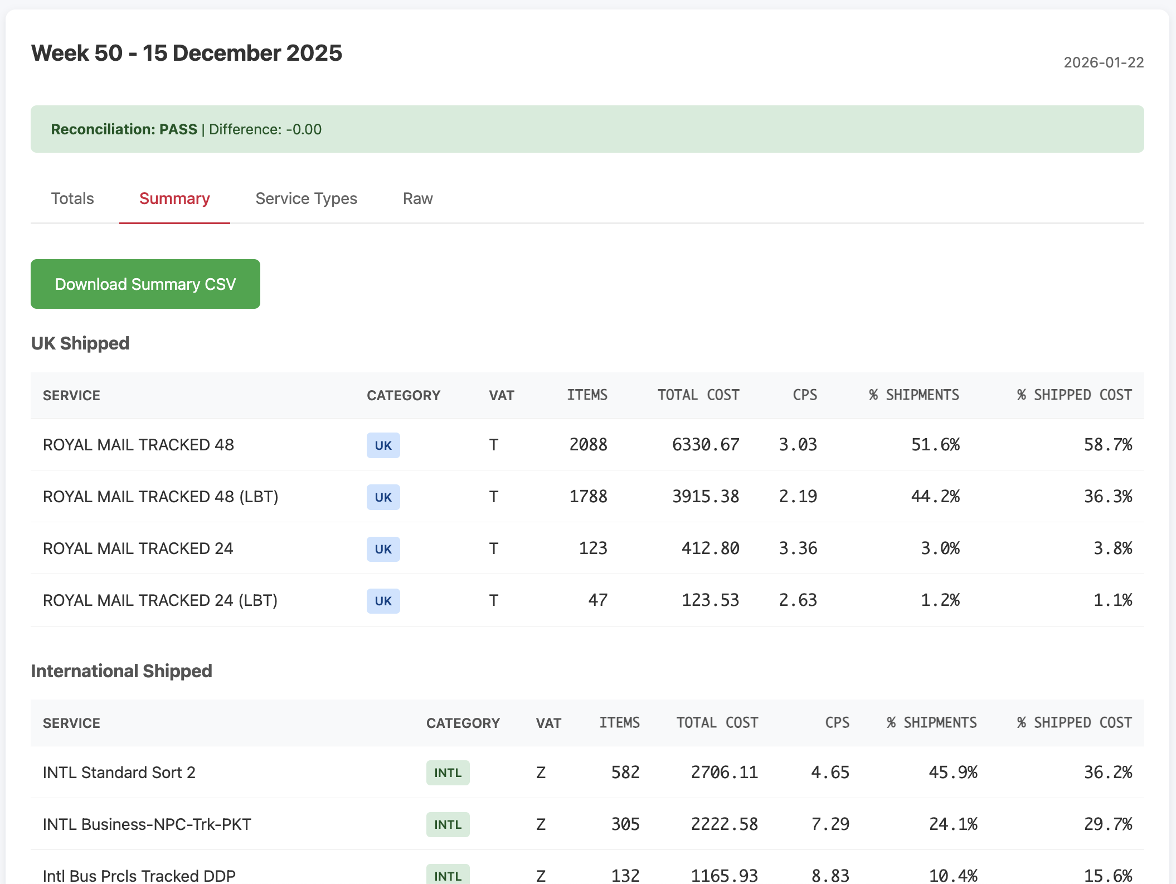Switch to the Totals tab
This screenshot has height=884, width=1176.
[x=72, y=198]
